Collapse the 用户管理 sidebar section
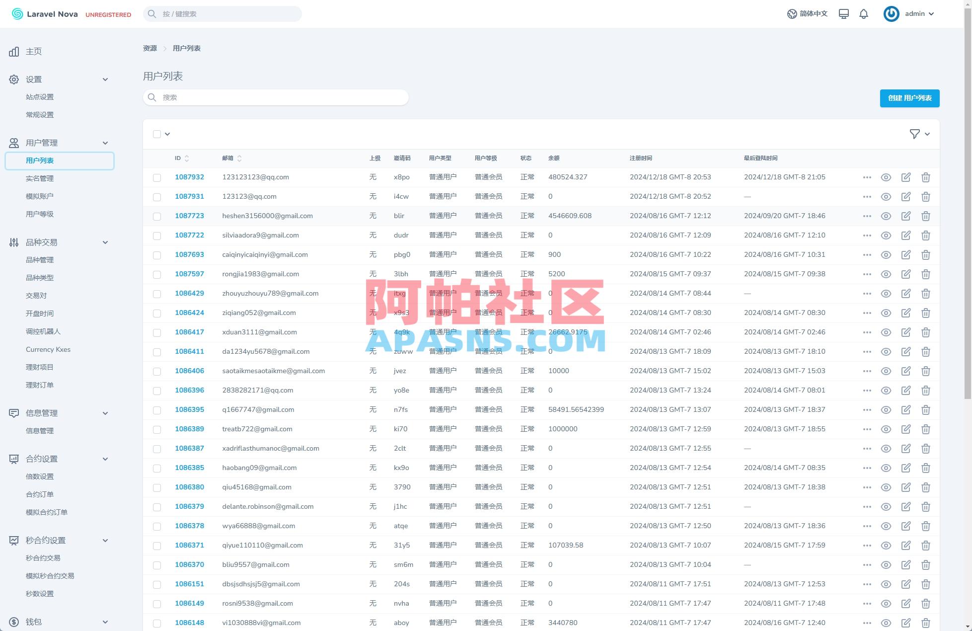The height and width of the screenshot is (631, 972). [x=105, y=143]
